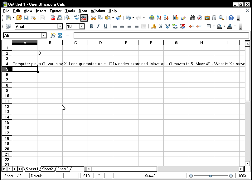Screen dimensions: 252x180
Task: Apply currency number format
Action: [153, 27]
